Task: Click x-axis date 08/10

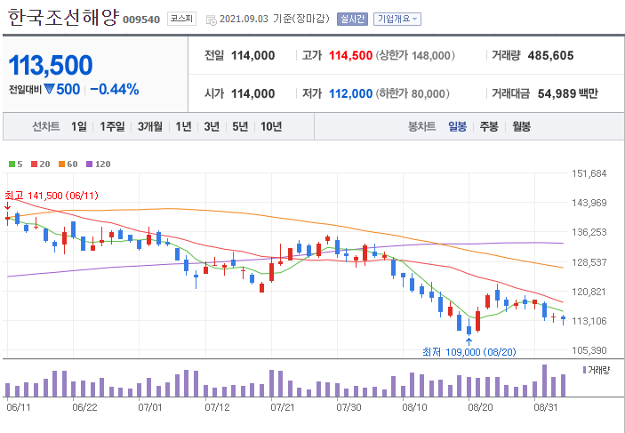Action: (x=414, y=408)
